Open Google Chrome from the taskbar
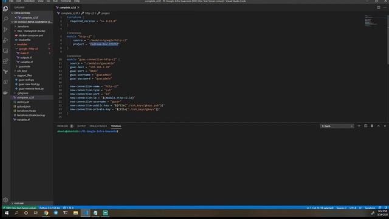 [x=46, y=213]
